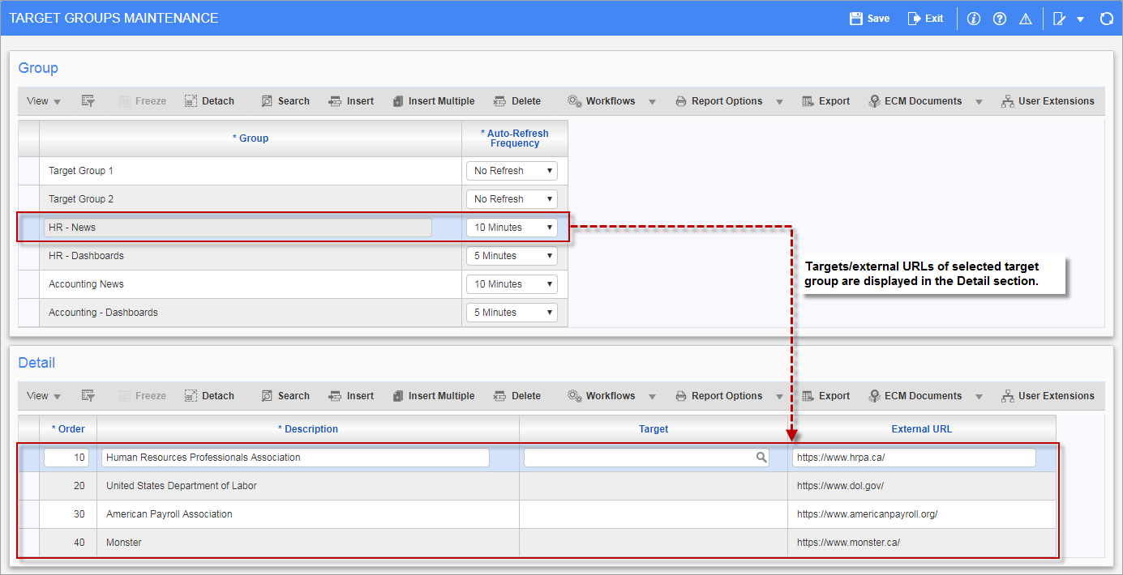Click User Extensions in Detail toolbar
The image size is (1123, 575).
(1048, 396)
